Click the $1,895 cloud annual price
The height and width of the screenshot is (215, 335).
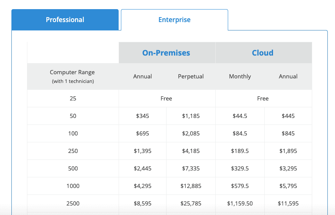pyautogui.click(x=288, y=151)
